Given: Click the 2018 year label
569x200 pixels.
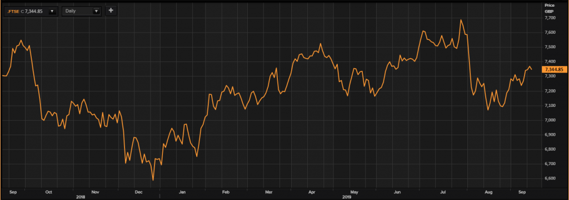Looking at the screenshot, I should (80, 197).
